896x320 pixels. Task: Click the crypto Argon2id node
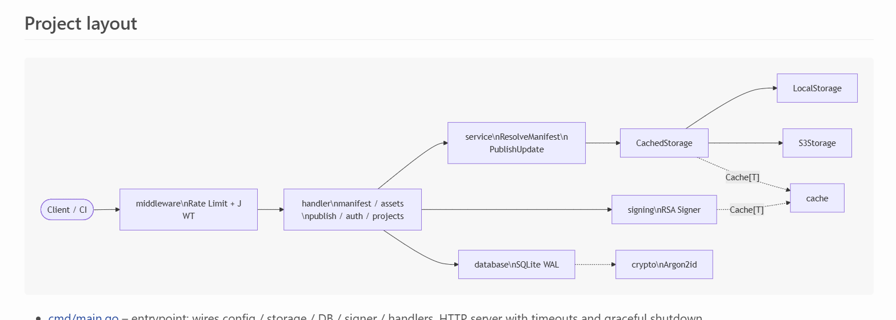coord(663,264)
